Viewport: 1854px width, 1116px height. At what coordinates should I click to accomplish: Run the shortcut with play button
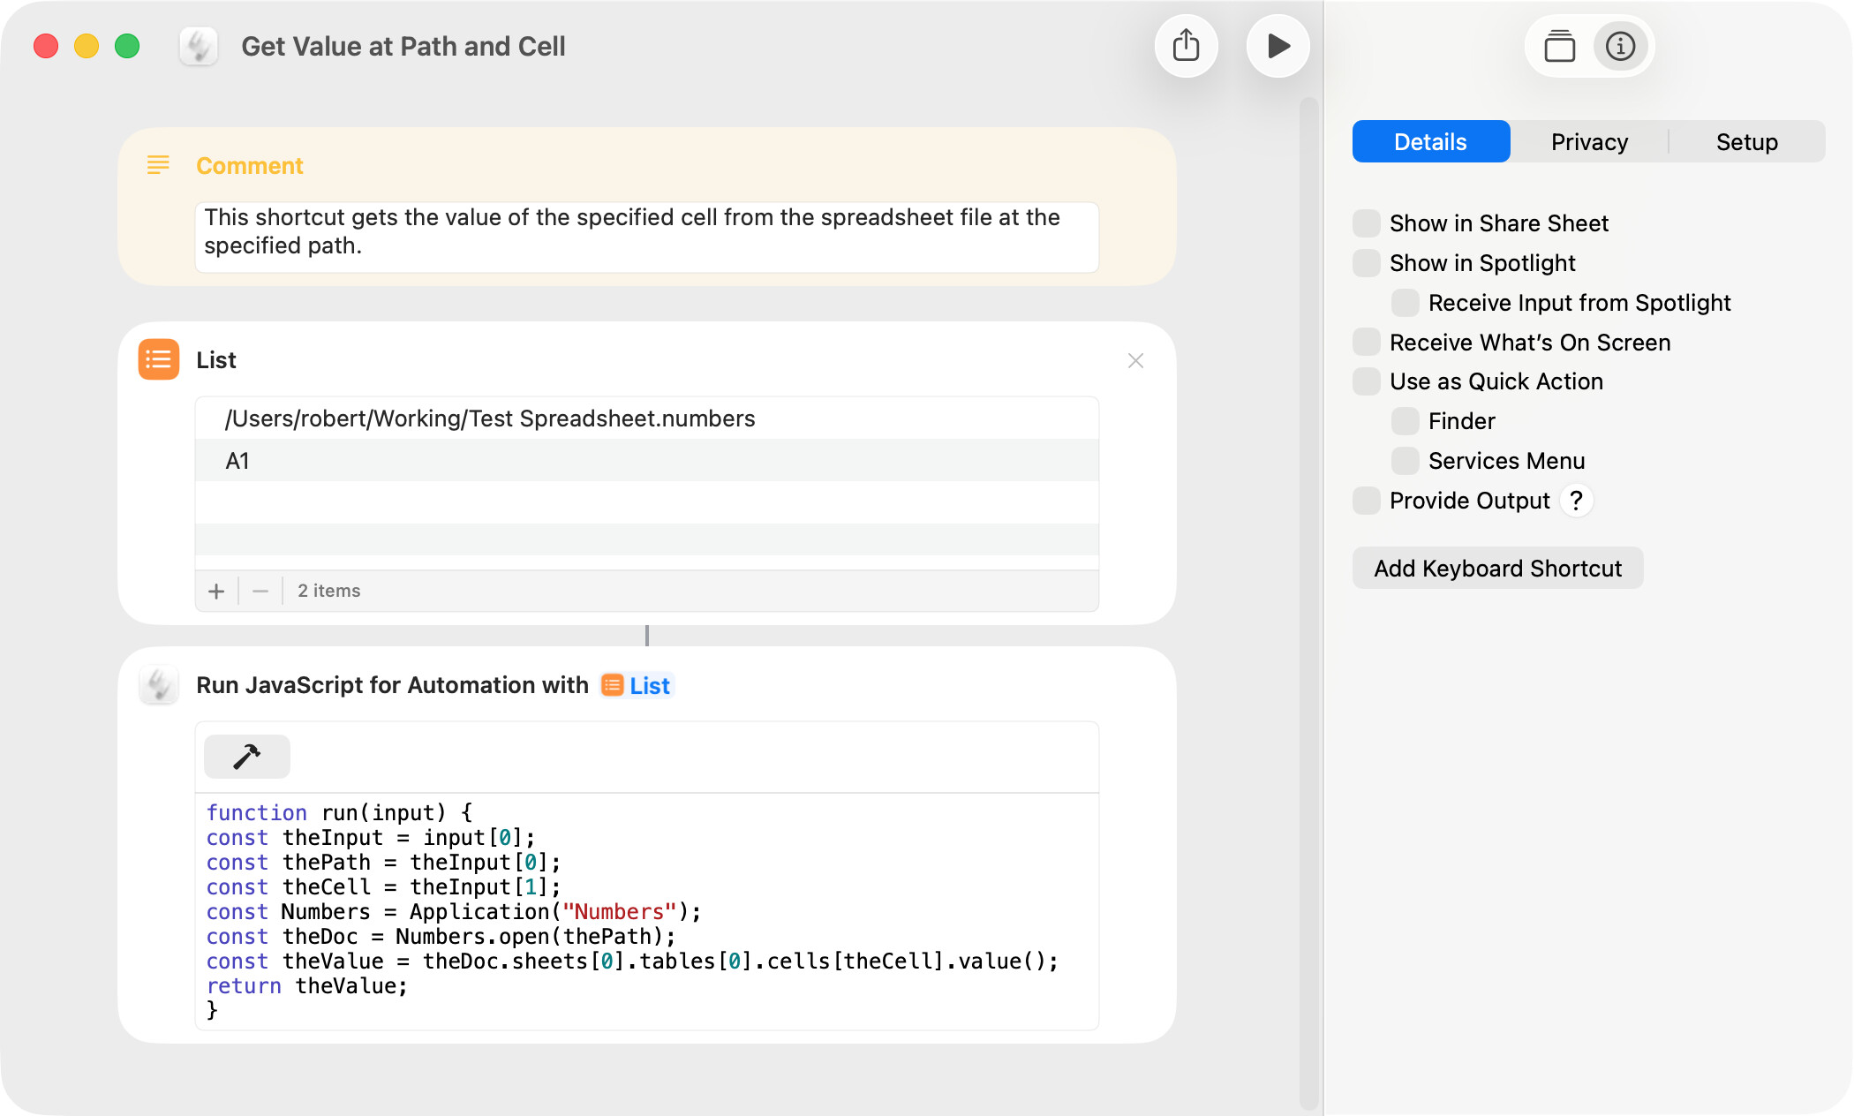pos(1277,46)
